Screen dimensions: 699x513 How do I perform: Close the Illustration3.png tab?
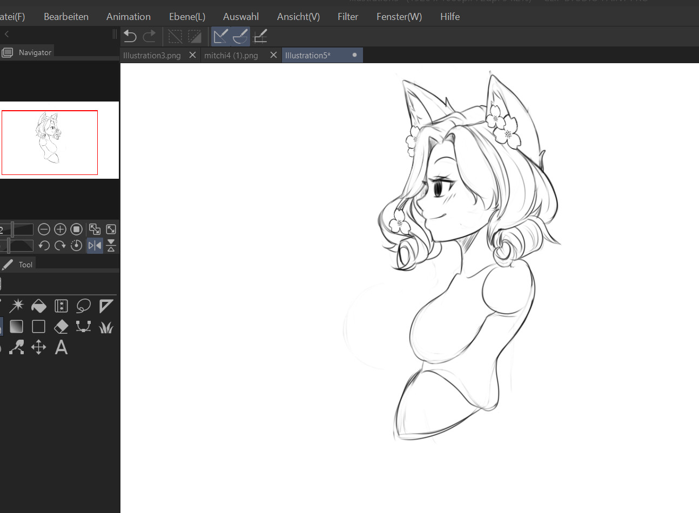[x=192, y=55]
